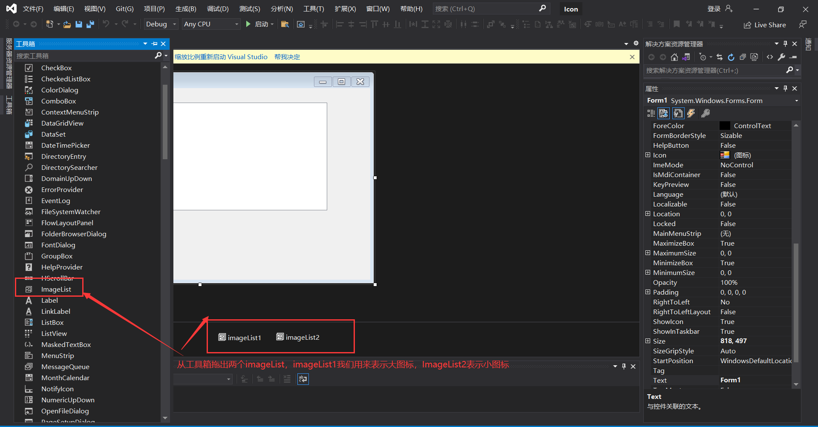This screenshot has height=427, width=818.
Task: Click the account sign-in person icon
Action: (729, 9)
